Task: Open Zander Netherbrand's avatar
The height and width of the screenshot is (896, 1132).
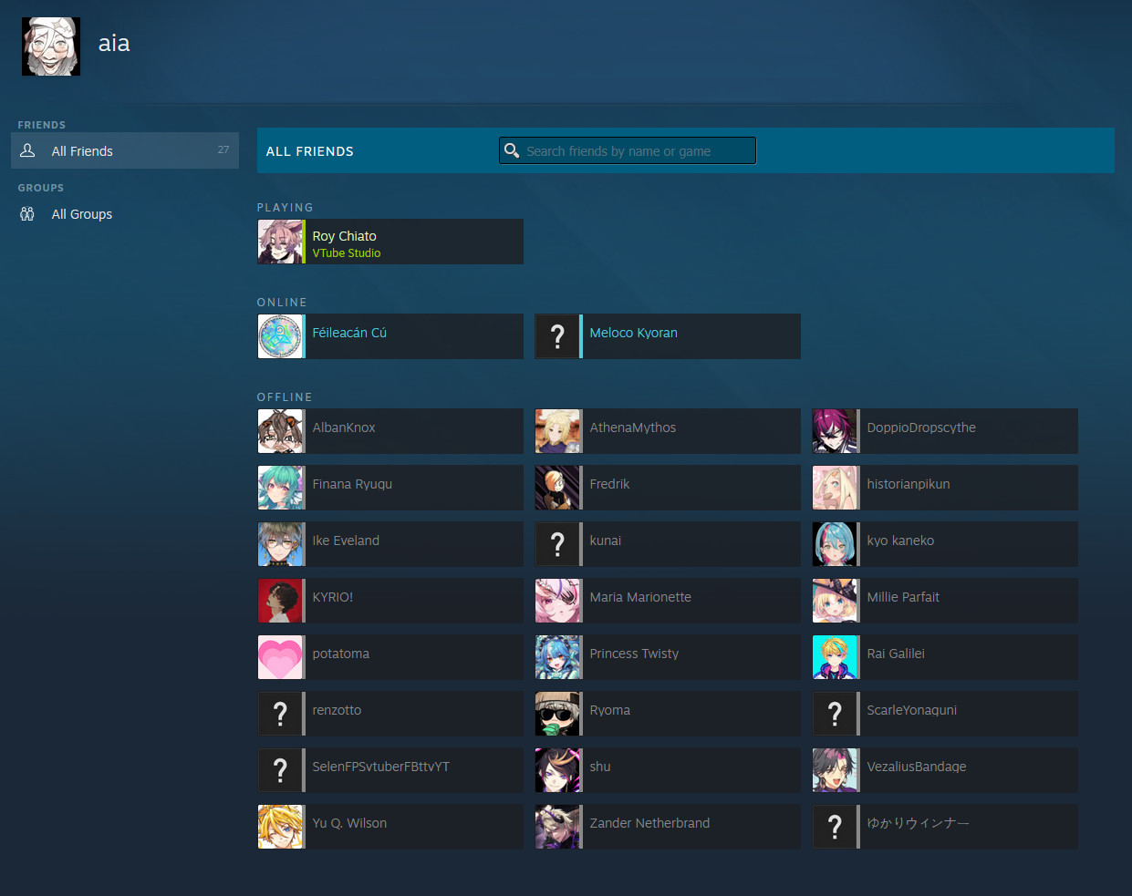Action: click(x=557, y=827)
